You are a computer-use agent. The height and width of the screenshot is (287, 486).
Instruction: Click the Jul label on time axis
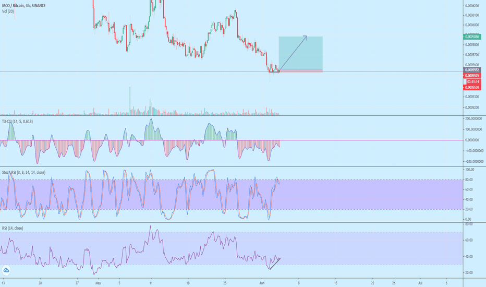(420, 283)
